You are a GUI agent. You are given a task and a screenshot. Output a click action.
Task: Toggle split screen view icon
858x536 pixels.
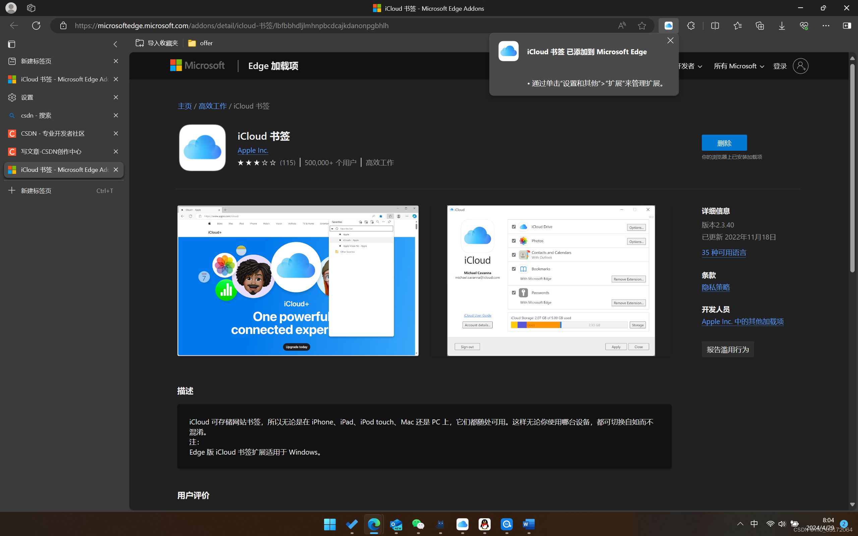715,25
